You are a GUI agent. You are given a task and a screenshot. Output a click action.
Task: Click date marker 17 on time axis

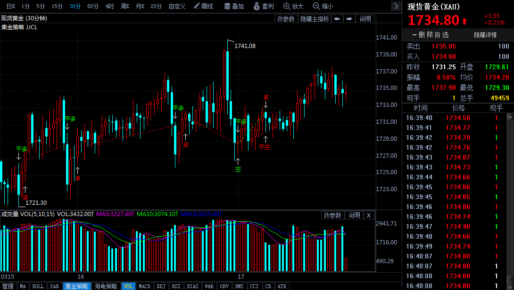click(241, 276)
